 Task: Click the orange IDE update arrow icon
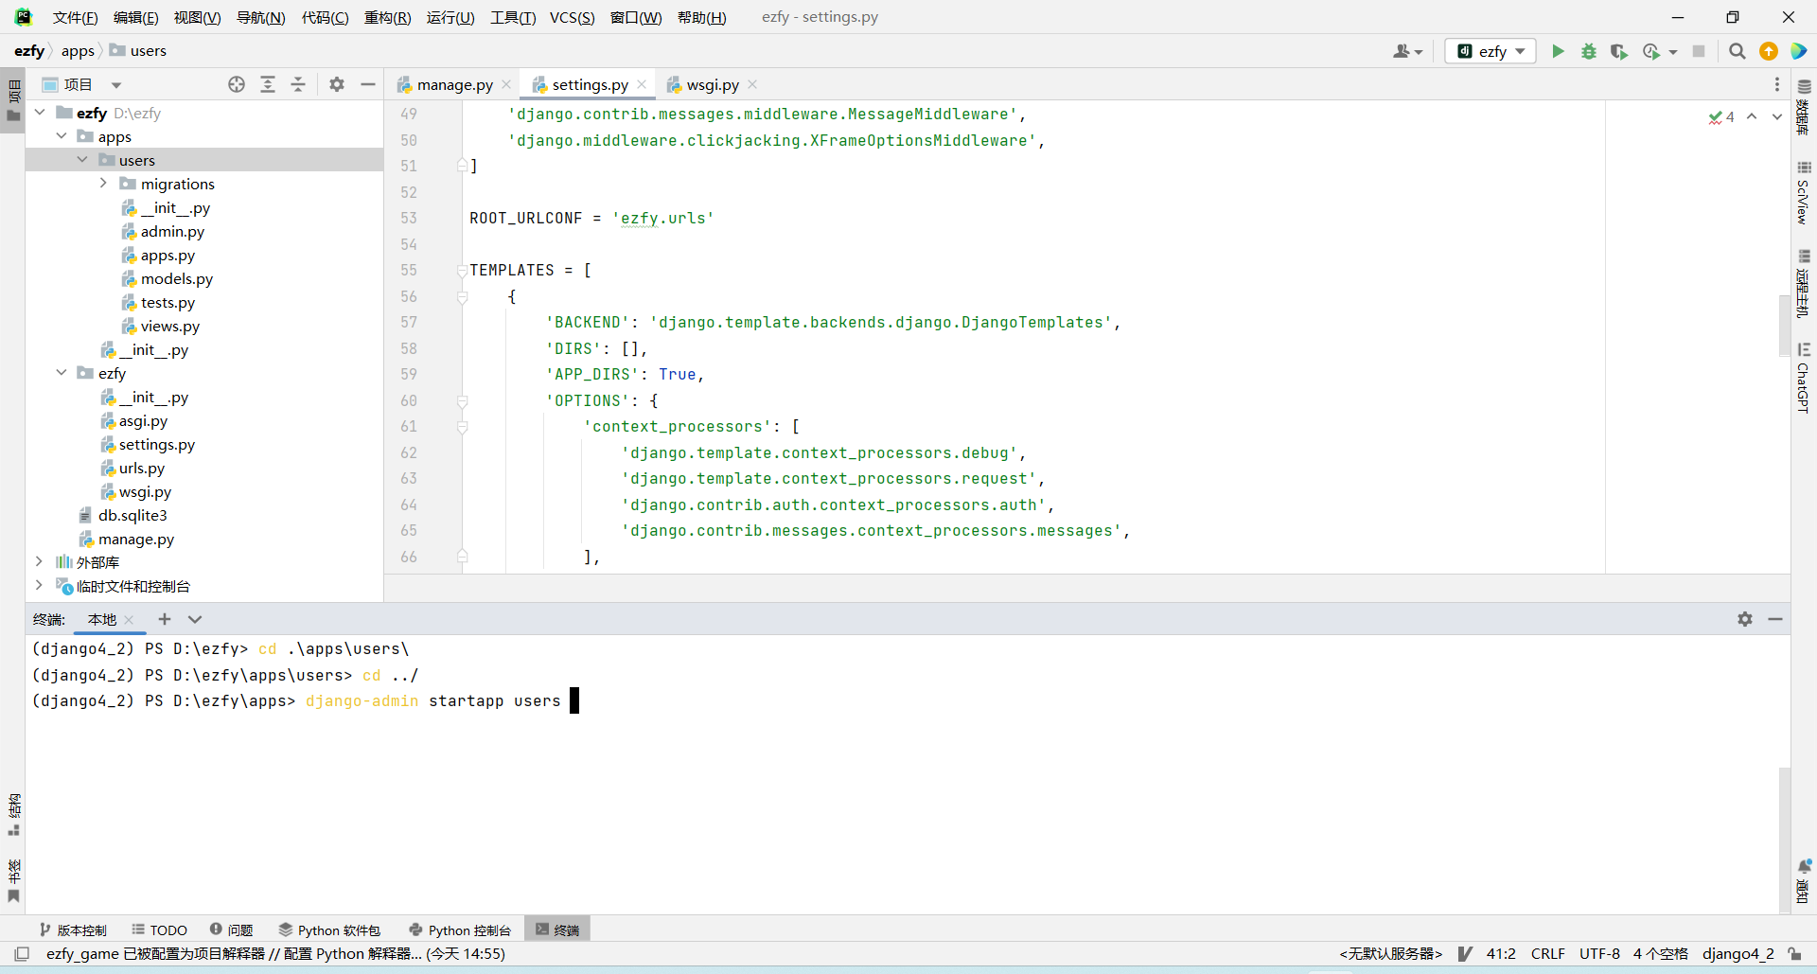pyautogui.click(x=1769, y=51)
